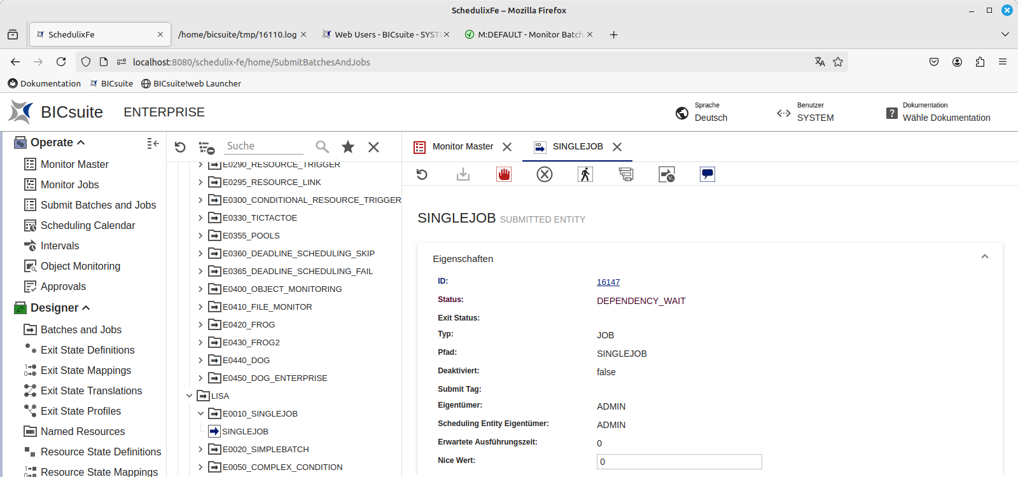Collapse the LISA folder in the tree
The image size is (1018, 477).
[x=189, y=396]
